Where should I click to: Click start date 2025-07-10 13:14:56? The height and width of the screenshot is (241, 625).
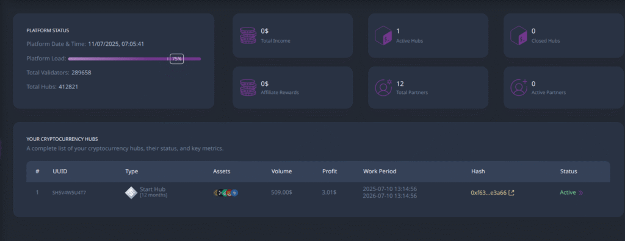[x=390, y=189]
